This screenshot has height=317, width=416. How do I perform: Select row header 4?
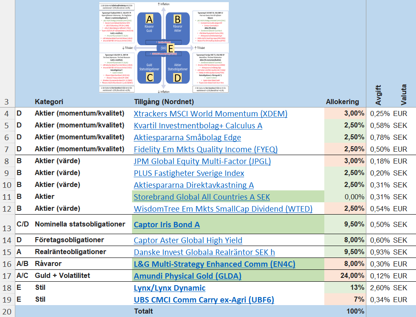(7, 113)
